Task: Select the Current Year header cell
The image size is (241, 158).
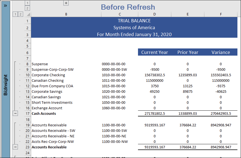Action: (x=155, y=52)
